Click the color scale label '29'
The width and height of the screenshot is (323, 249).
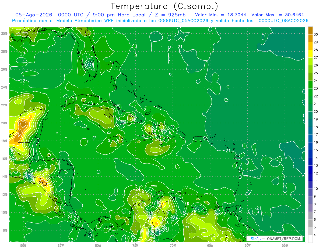[316, 42]
